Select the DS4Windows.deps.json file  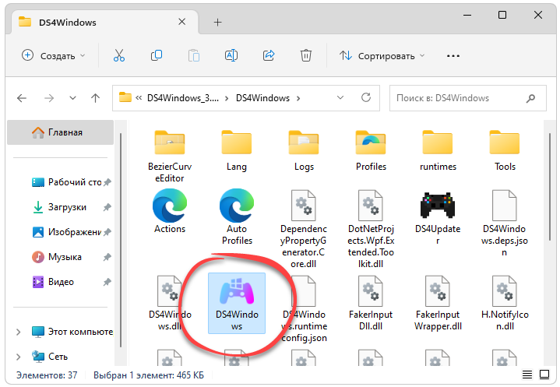[x=505, y=223]
